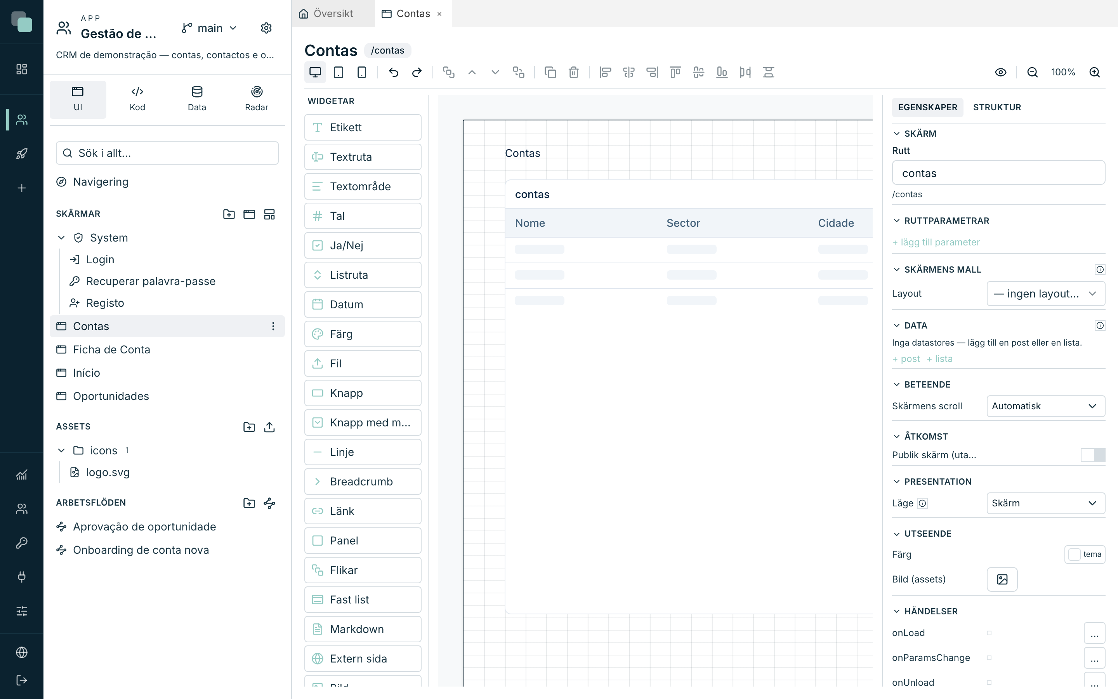Toggle canvas preview eye icon

(x=1001, y=72)
